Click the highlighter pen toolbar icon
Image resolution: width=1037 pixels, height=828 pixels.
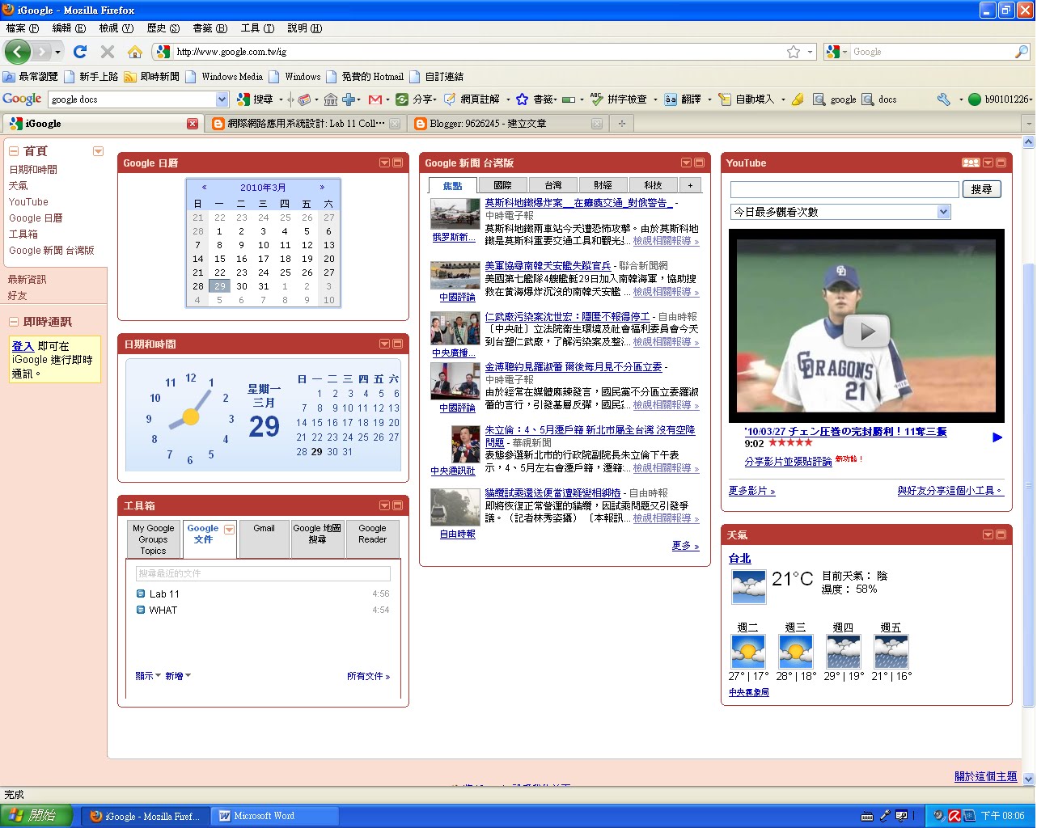pyautogui.click(x=798, y=99)
